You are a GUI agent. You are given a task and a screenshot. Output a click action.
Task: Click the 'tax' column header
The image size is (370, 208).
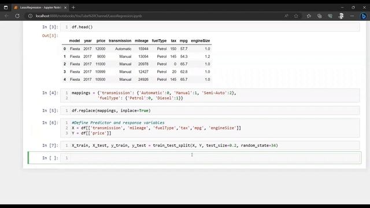point(173,41)
